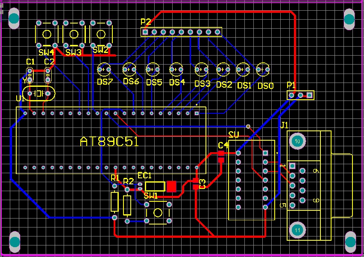
Task: Select the top-left board mounting hole
Action: point(14,18)
